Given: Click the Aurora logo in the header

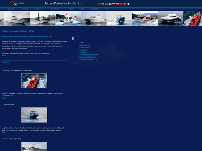Looking at the screenshot, I should point(17,4).
